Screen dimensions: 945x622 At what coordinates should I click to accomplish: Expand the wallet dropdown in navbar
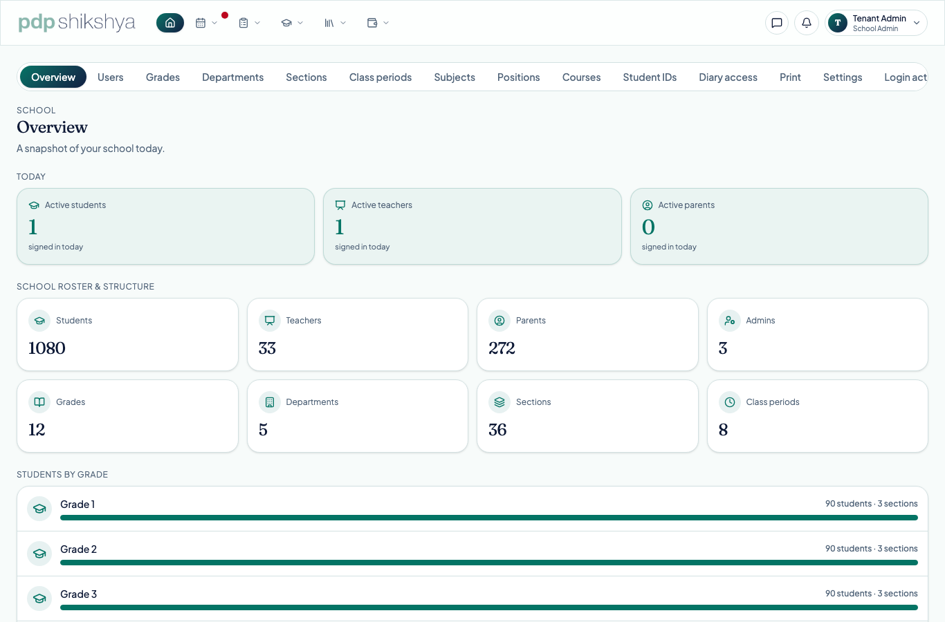[378, 23]
